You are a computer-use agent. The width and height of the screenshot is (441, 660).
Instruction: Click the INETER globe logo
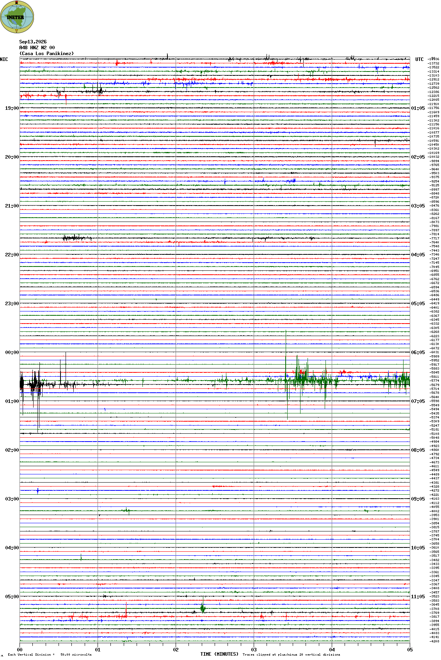click(x=17, y=17)
